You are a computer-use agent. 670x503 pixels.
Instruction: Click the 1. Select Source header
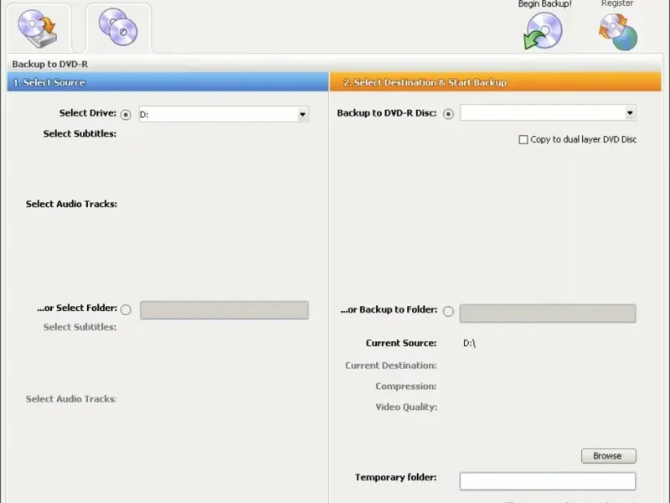click(x=168, y=81)
